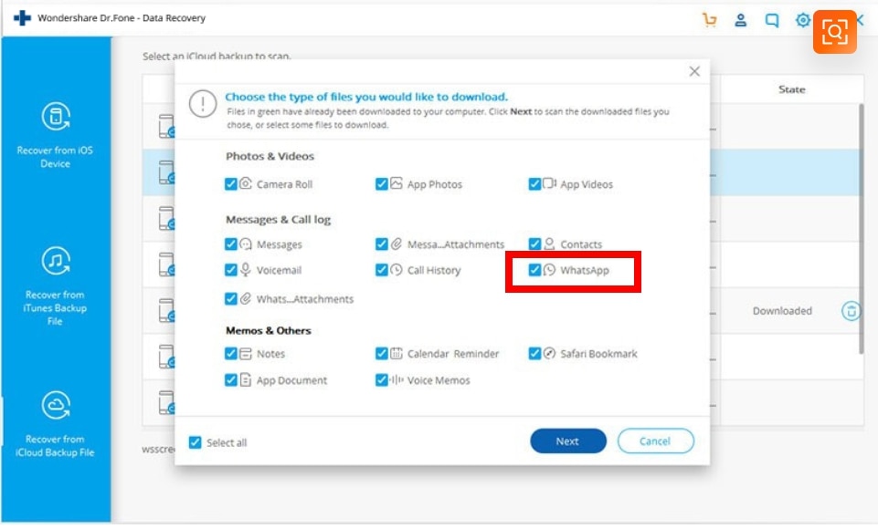Uncheck the WhatsApp checkbox
The width and height of the screenshot is (878, 529).
[x=535, y=270]
